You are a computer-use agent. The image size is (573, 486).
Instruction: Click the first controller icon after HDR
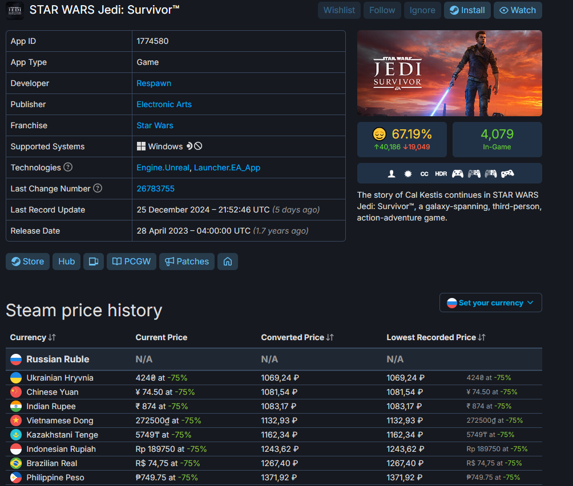[458, 174]
